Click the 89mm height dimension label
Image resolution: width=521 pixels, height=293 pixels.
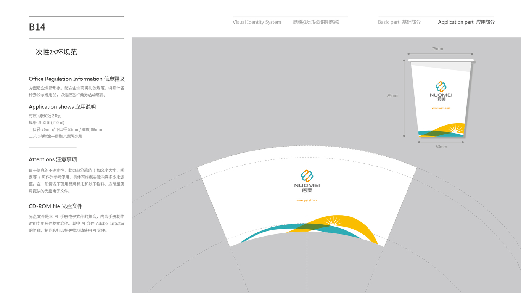(392, 96)
